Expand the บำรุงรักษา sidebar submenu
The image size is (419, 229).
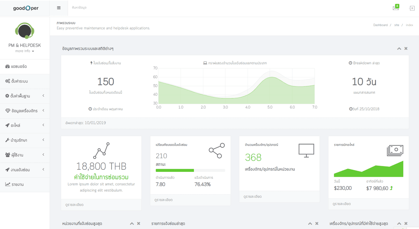[x=25, y=140]
